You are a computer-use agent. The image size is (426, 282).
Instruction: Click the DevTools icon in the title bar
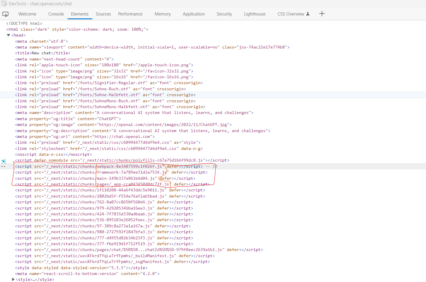click(4, 3)
